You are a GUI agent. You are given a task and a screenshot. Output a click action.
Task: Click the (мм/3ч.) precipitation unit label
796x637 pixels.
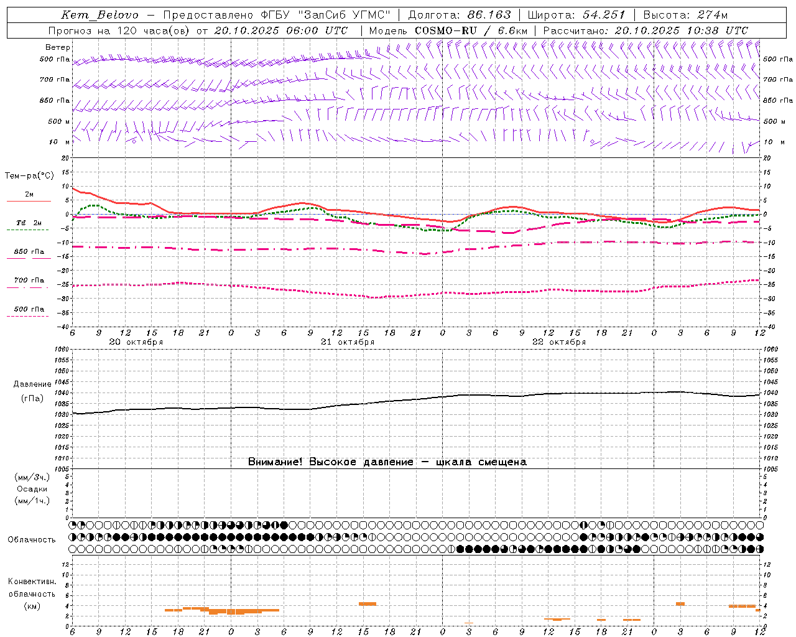point(32,477)
